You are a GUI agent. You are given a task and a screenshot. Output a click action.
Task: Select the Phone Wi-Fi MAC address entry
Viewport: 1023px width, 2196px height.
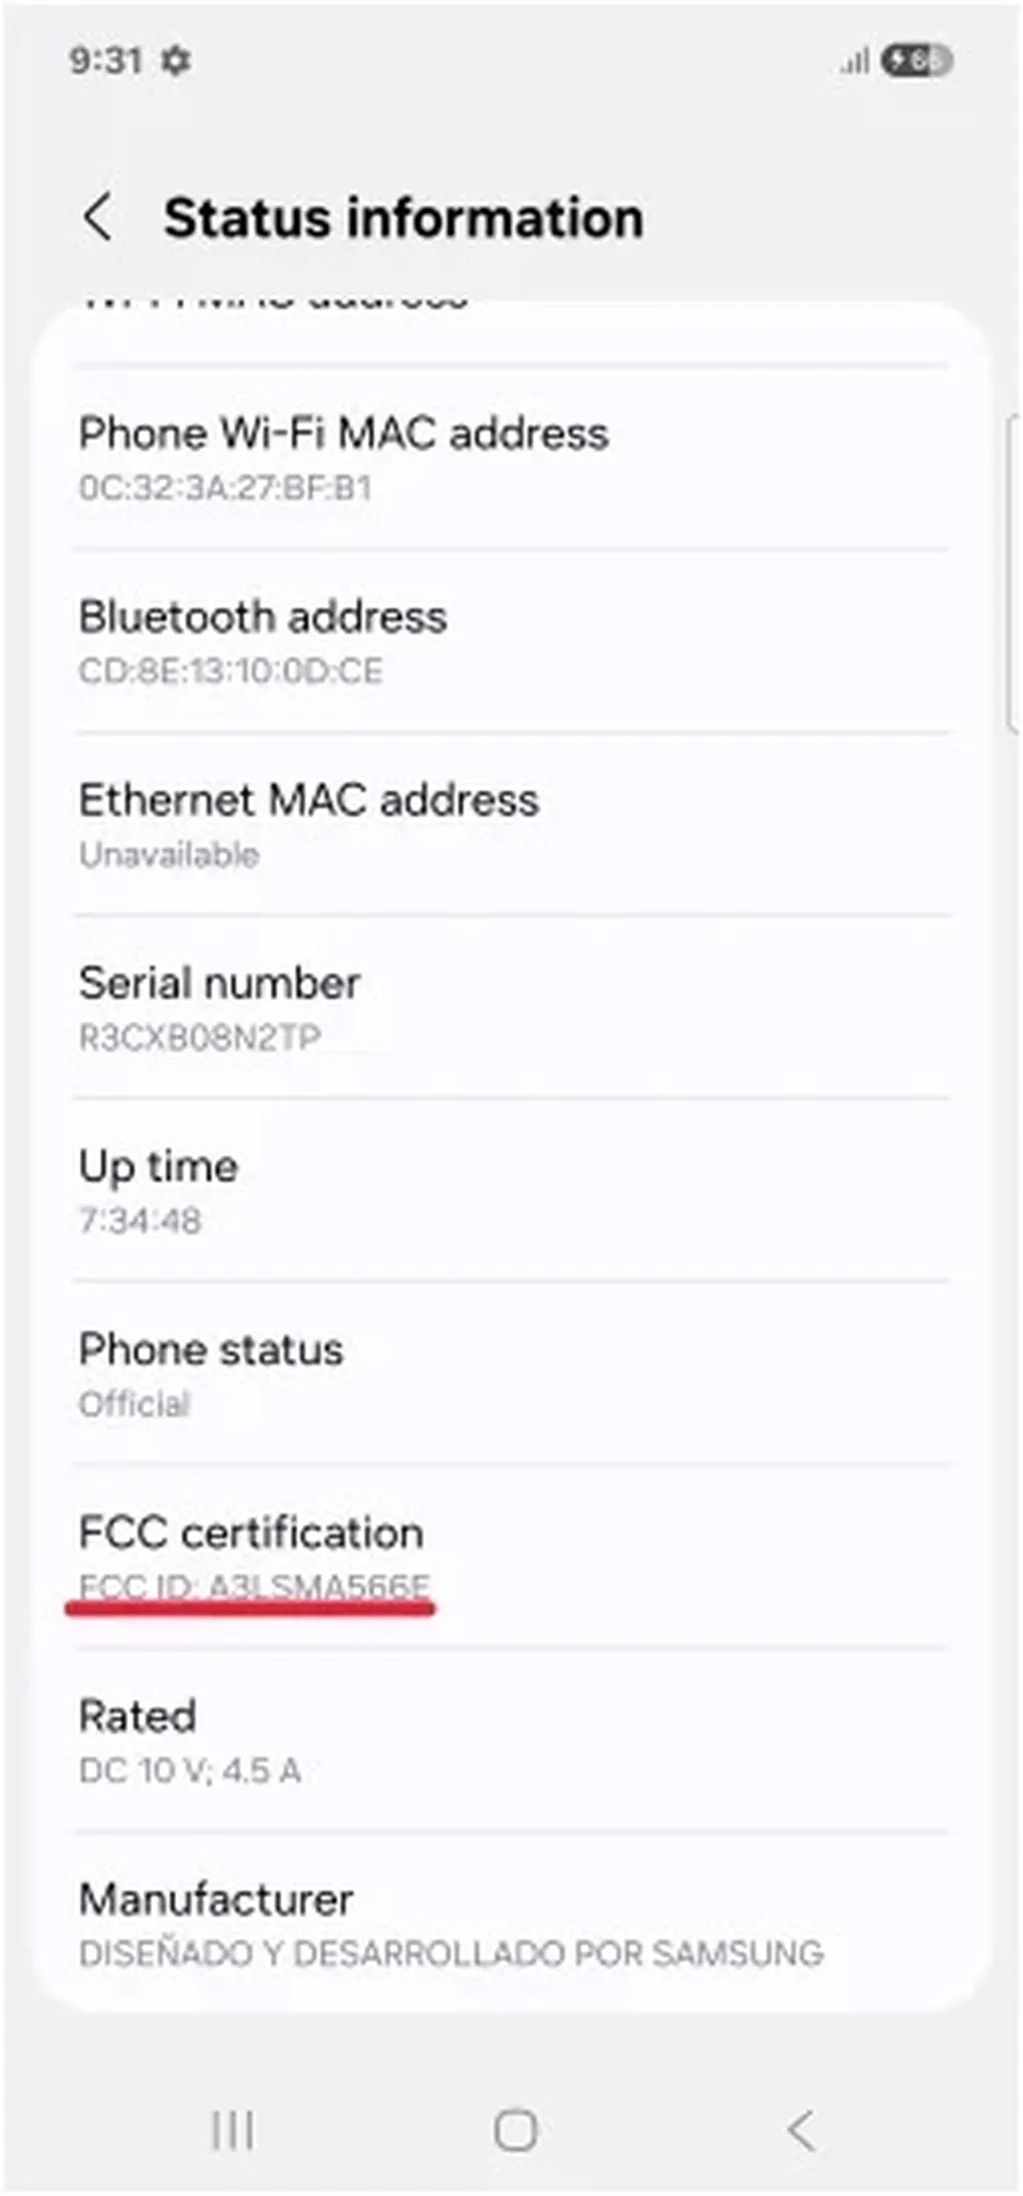pos(510,458)
